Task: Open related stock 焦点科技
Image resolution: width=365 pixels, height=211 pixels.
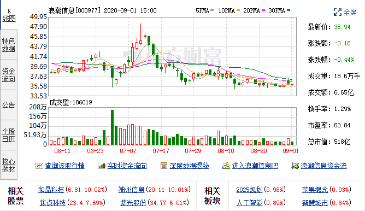Action: point(52,203)
